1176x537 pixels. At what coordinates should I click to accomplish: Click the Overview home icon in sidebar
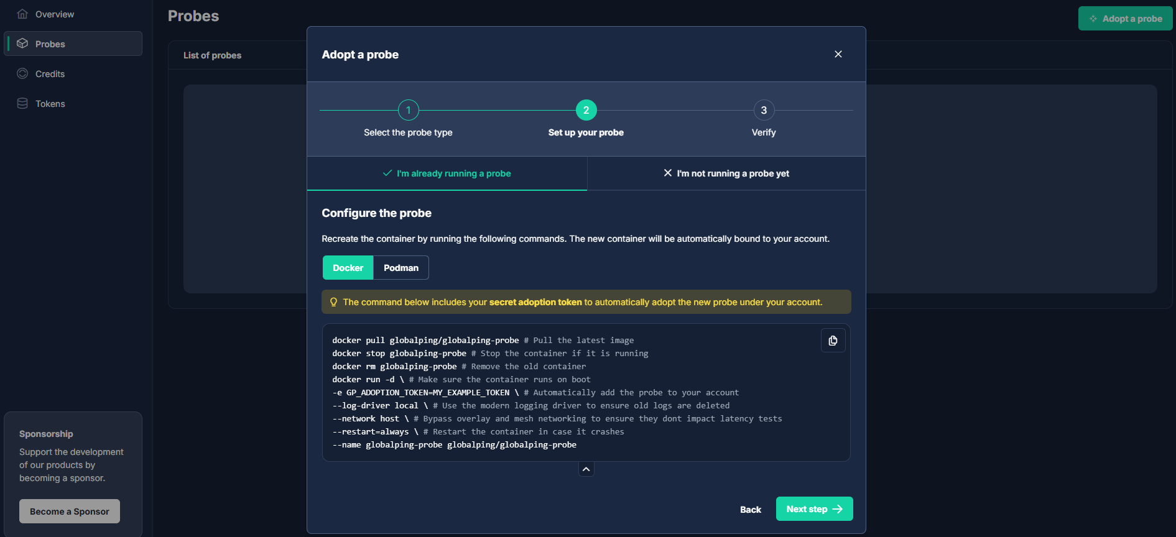(22, 14)
